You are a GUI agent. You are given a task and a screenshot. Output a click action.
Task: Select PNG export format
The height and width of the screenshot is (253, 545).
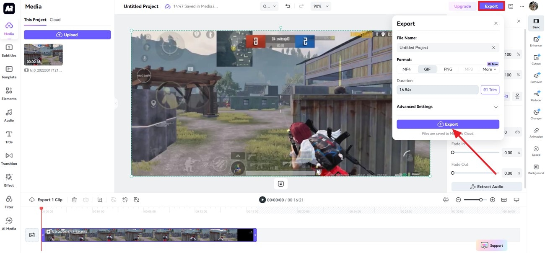(448, 69)
